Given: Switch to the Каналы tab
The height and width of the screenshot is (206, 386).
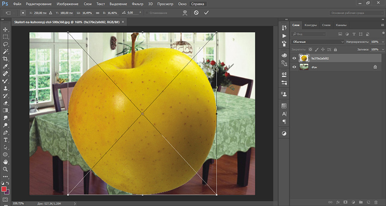Looking at the screenshot, I should (x=341, y=25).
